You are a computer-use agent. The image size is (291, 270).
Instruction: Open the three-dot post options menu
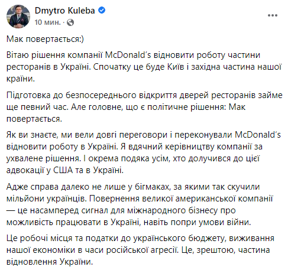tap(273, 15)
